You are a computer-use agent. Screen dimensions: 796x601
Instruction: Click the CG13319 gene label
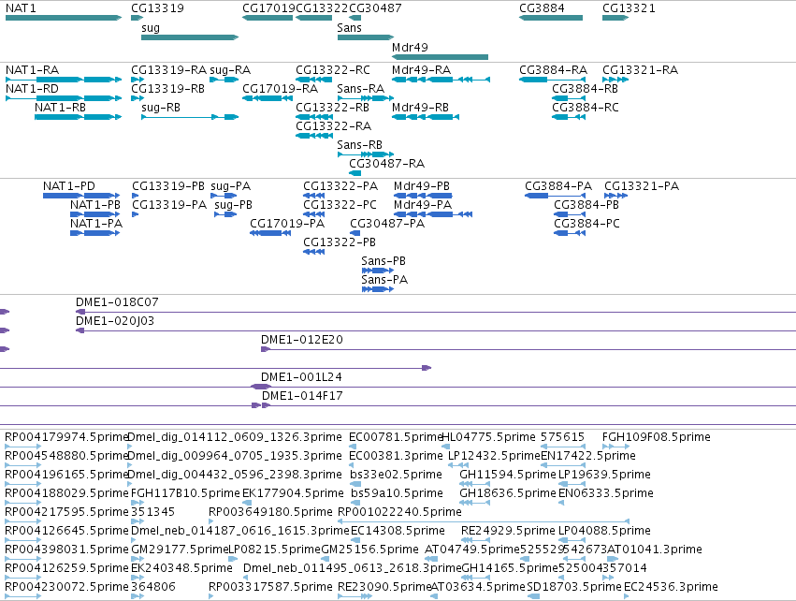point(157,8)
